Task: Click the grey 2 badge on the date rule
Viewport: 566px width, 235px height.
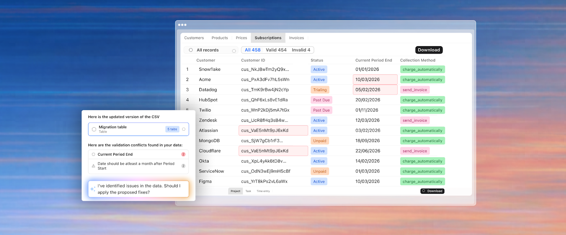Action: [x=183, y=166]
